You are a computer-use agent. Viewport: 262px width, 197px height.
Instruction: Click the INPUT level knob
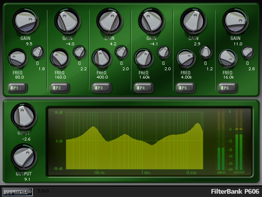(x=24, y=116)
